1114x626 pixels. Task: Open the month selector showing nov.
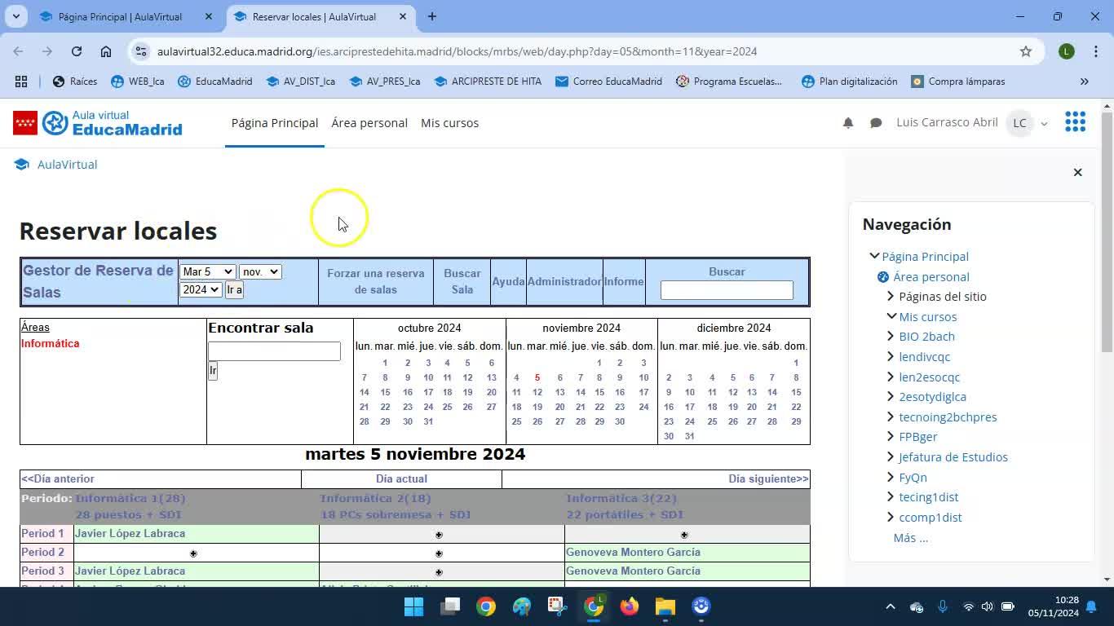coord(260,271)
